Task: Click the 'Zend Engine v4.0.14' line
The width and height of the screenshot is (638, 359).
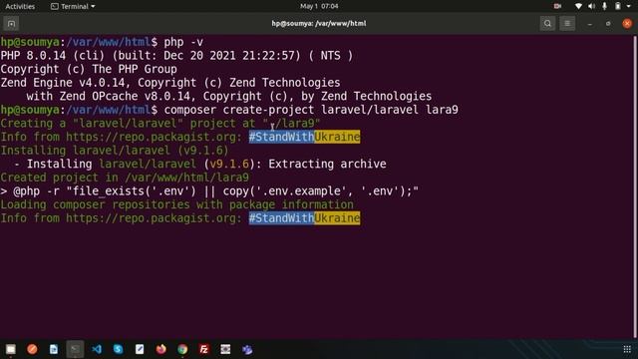Action: click(x=170, y=83)
